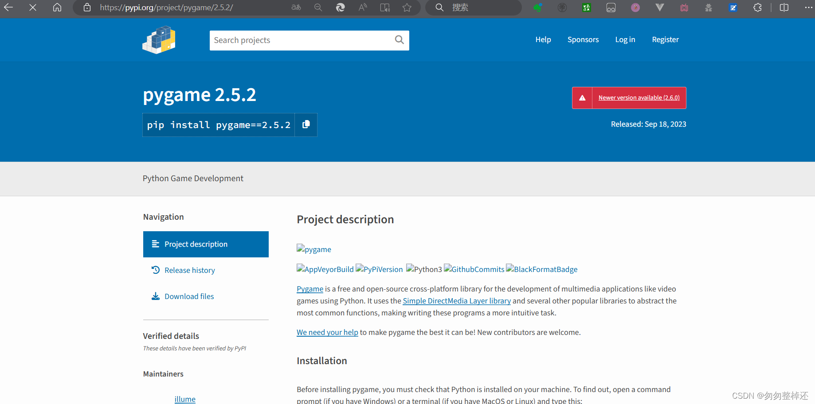Copy the pip install command to clipboard
The image size is (815, 404).
(x=306, y=125)
